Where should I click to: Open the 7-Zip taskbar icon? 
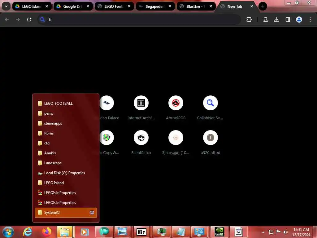coord(141,232)
